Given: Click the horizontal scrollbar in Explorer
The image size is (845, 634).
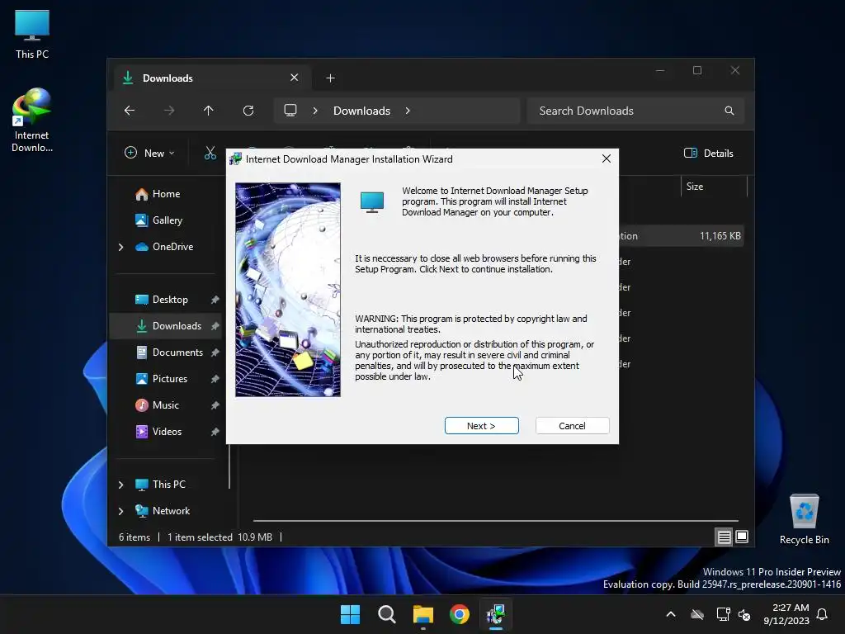Looking at the screenshot, I should 495,521.
